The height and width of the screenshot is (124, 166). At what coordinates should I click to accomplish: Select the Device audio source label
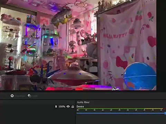click(80, 106)
